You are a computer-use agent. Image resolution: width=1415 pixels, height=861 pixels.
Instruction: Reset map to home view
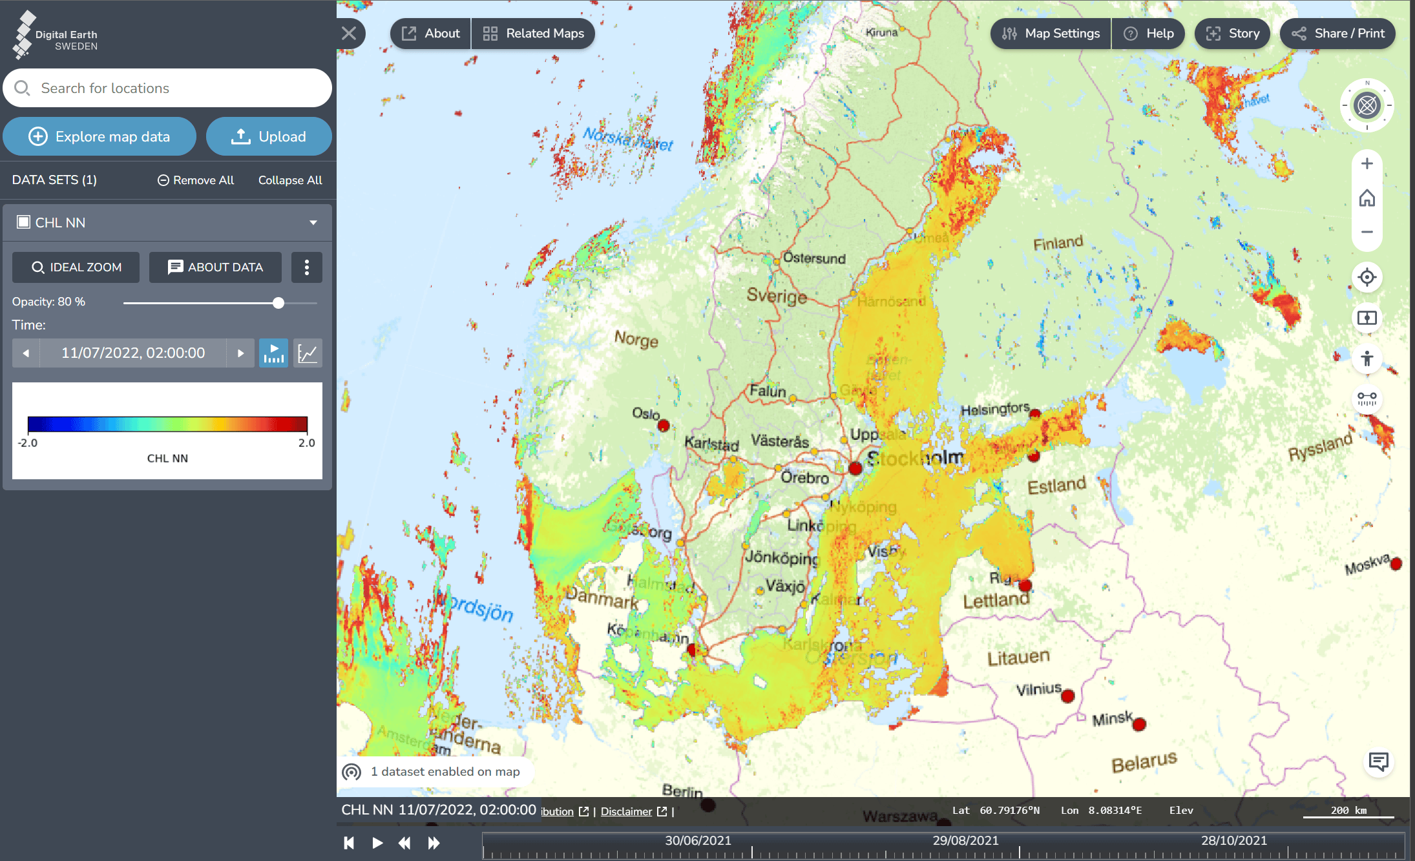[1367, 198]
